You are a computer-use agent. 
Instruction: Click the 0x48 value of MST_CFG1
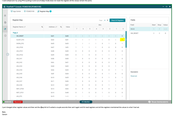[67, 93]
